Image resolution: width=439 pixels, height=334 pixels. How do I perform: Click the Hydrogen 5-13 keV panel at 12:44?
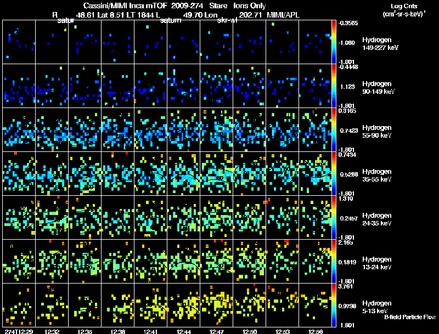(x=184, y=305)
